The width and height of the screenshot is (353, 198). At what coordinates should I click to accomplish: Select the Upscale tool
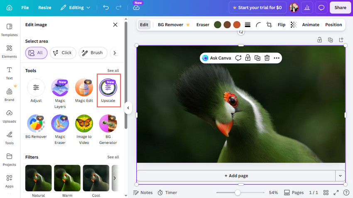click(108, 91)
